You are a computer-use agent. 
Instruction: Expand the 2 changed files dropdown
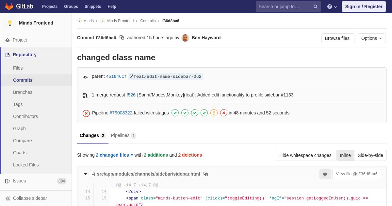(x=115, y=155)
